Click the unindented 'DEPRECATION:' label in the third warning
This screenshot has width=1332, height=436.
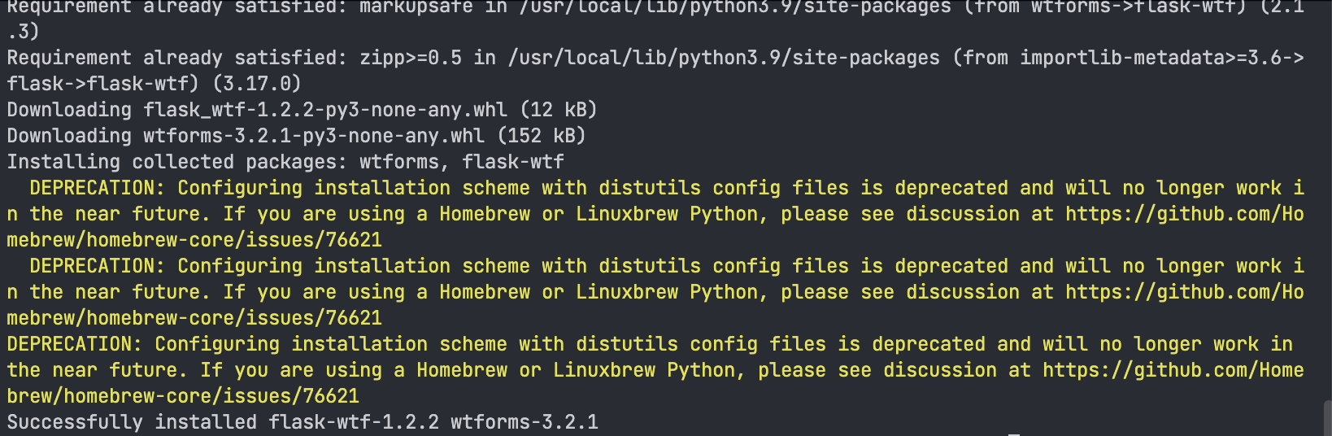point(75,344)
